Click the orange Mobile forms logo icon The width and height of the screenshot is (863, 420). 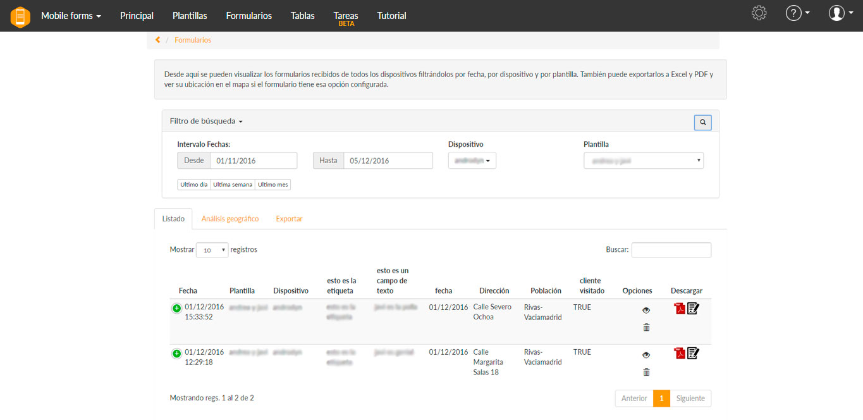[20, 16]
